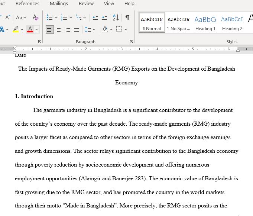The width and height of the screenshot is (253, 216).
Task: Click the Sort A-Z icon
Action: (116, 17)
